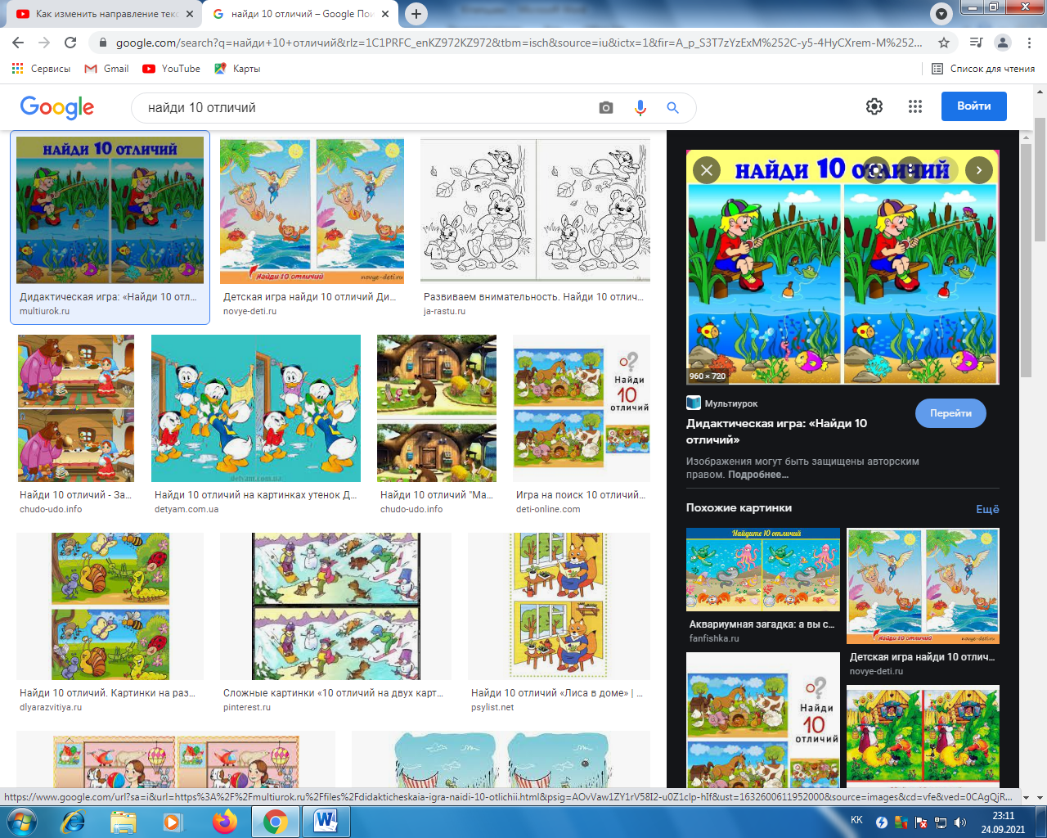Click the browser back arrow
This screenshot has height=838, width=1047.
click(18, 43)
